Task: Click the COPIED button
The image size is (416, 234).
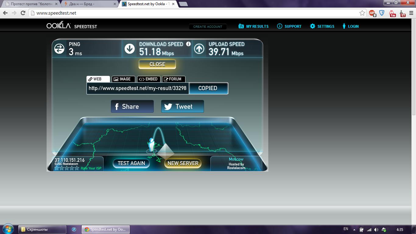Action: pos(208,88)
